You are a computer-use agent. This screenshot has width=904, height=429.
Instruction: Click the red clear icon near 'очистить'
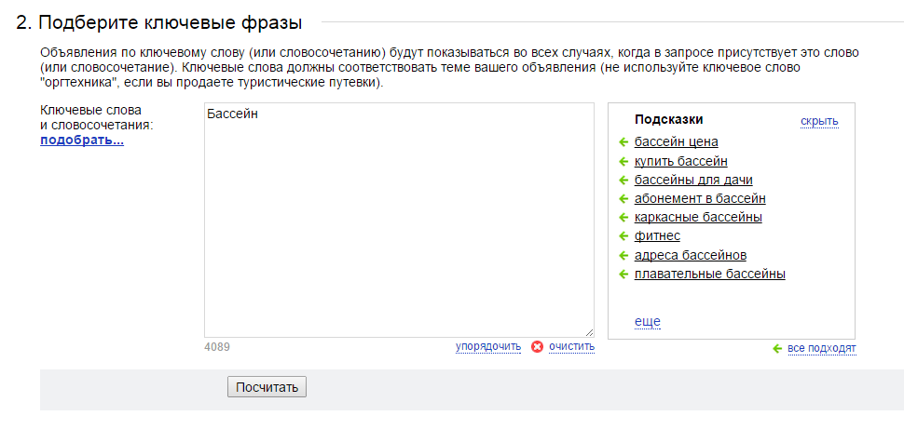pos(538,347)
